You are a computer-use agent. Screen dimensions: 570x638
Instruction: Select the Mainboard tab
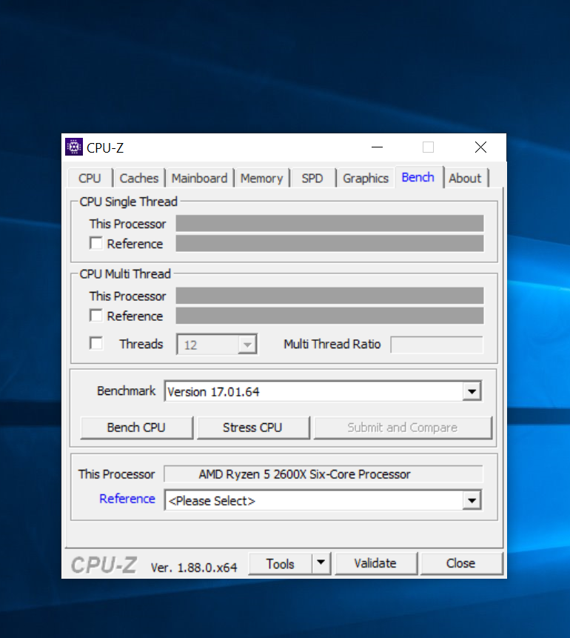point(199,179)
